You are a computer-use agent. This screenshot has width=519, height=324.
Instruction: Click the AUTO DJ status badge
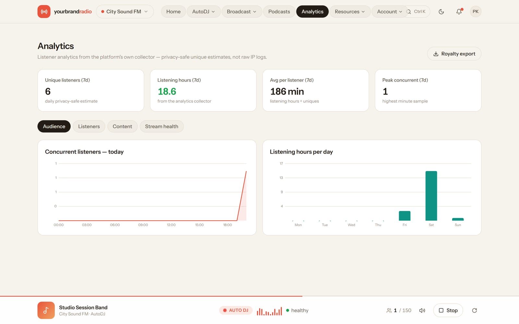(x=236, y=310)
